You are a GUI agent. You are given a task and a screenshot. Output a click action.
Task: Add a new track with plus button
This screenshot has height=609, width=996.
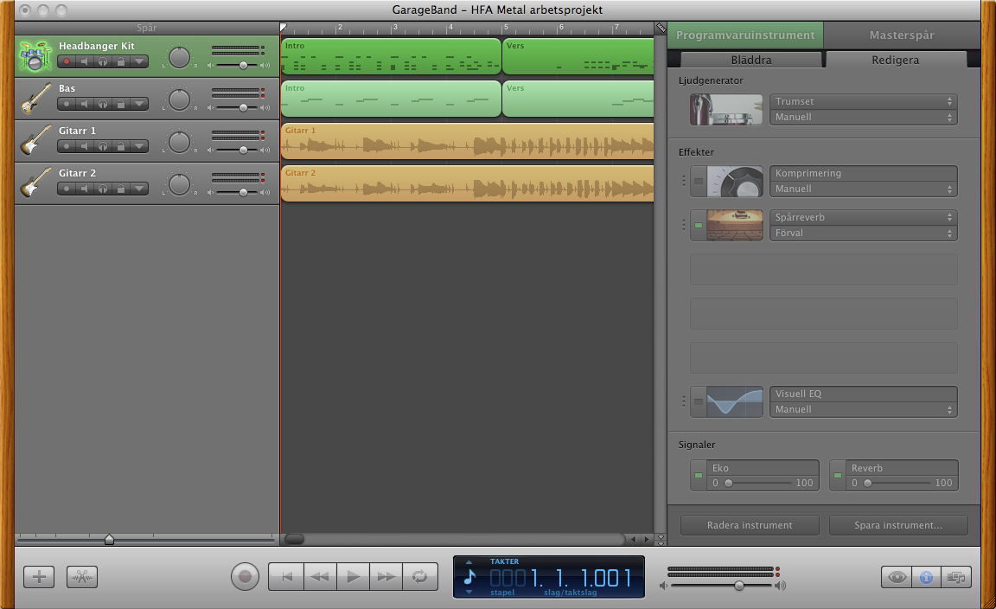pyautogui.click(x=39, y=577)
